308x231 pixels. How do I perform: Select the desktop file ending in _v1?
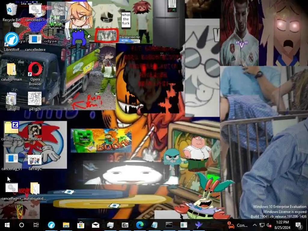point(12,162)
